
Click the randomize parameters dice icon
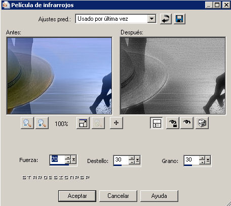tap(202, 123)
